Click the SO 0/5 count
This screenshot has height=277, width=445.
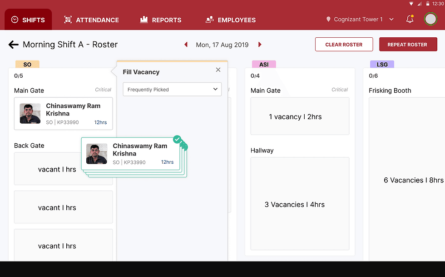19,76
